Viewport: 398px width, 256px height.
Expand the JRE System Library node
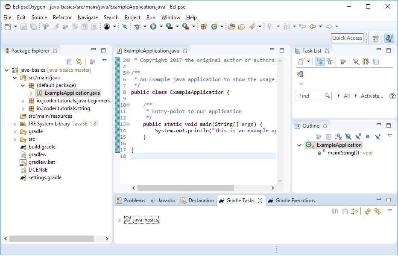(15, 124)
